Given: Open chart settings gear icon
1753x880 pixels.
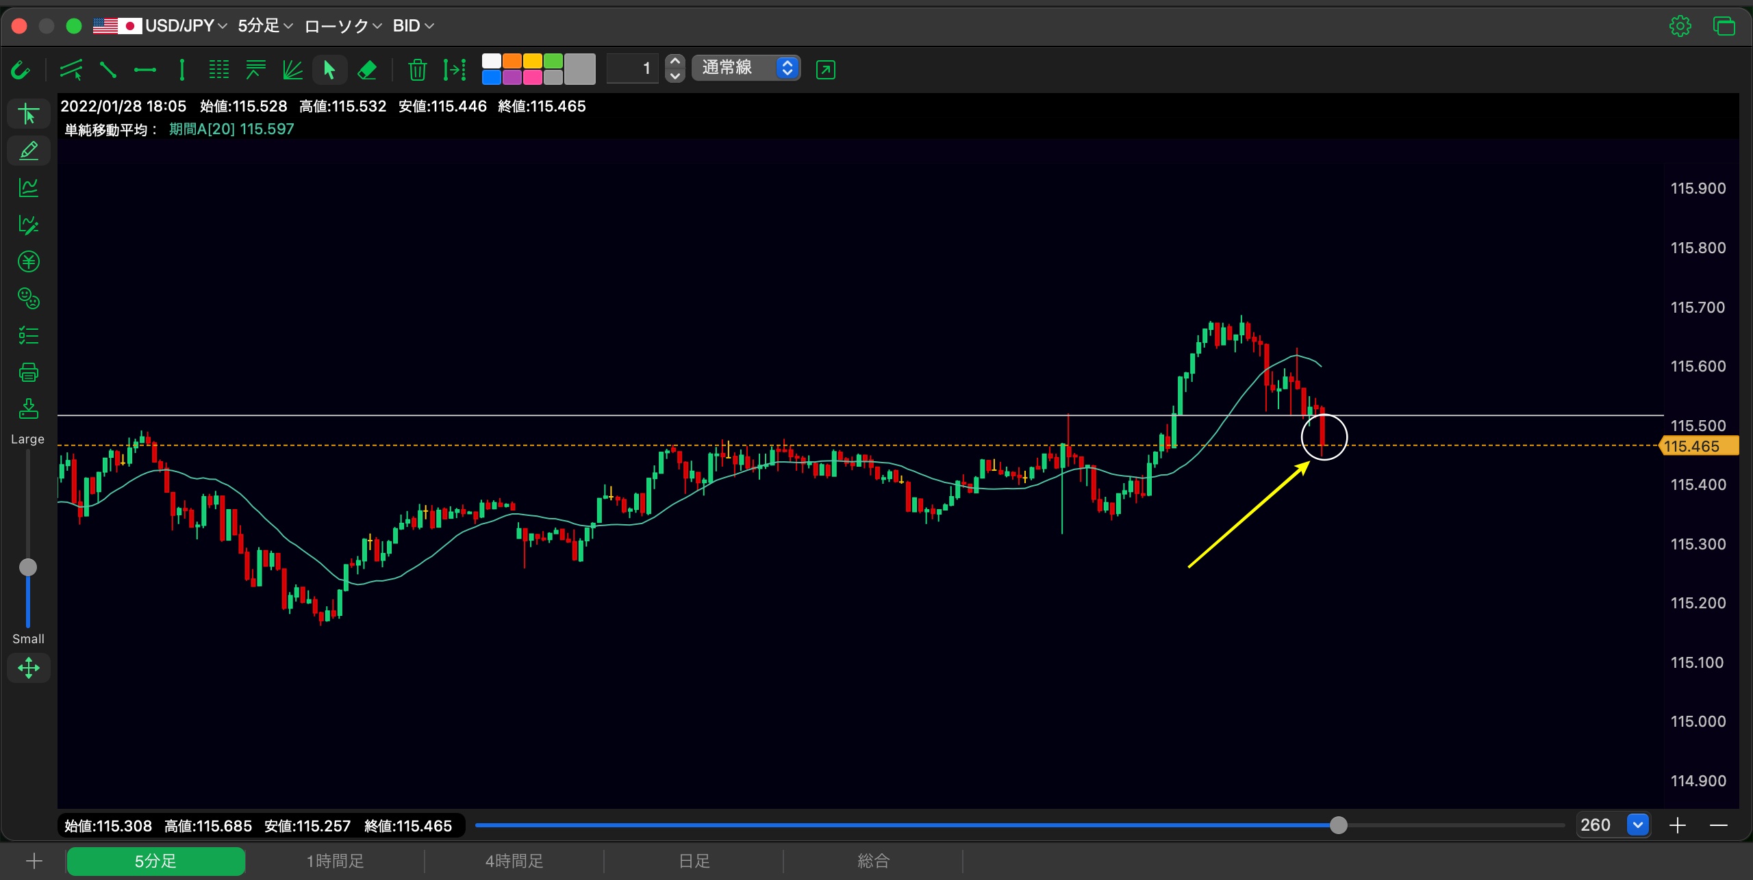Looking at the screenshot, I should tap(1680, 26).
